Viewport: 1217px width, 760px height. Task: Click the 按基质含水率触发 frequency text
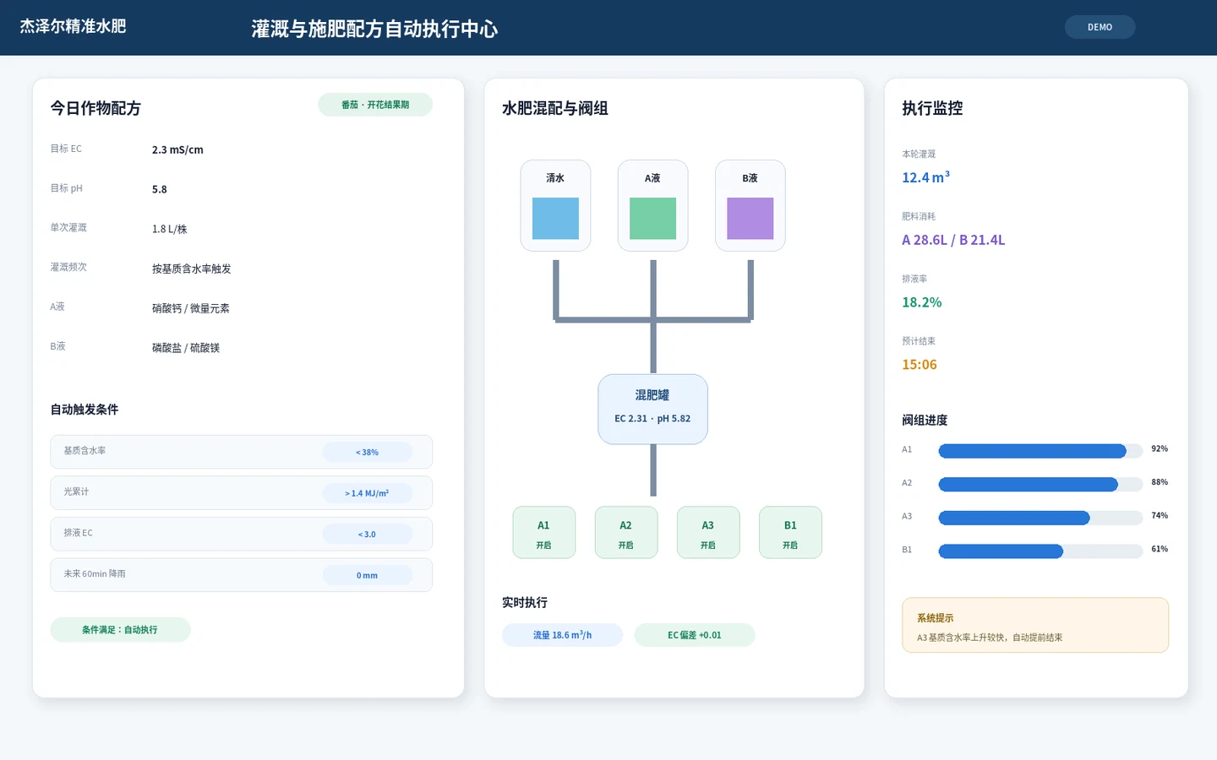[192, 269]
